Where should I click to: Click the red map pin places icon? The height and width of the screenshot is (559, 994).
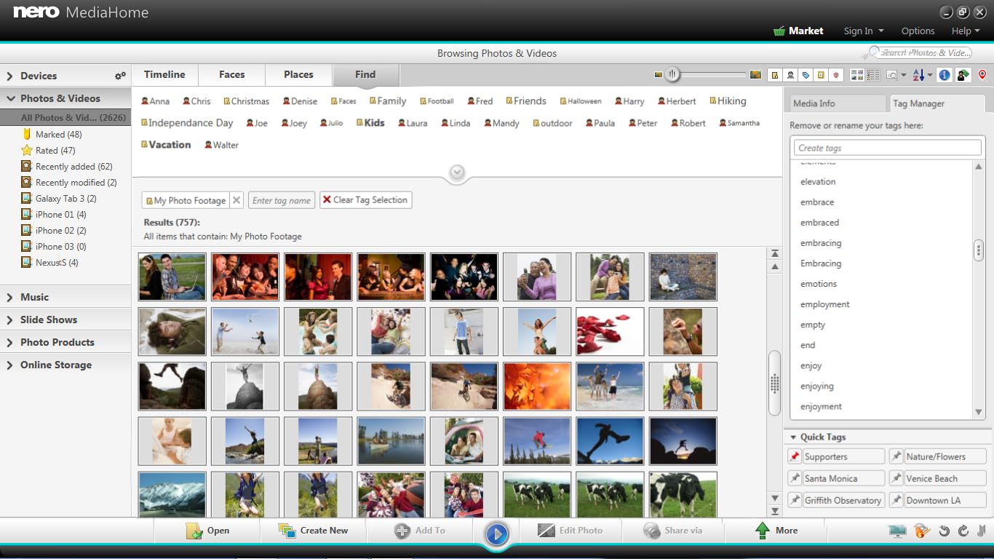pos(982,75)
